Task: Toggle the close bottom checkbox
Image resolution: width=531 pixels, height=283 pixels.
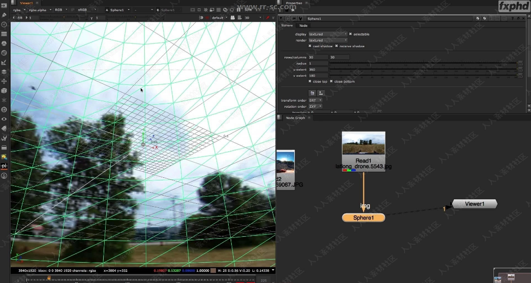Action: click(331, 82)
